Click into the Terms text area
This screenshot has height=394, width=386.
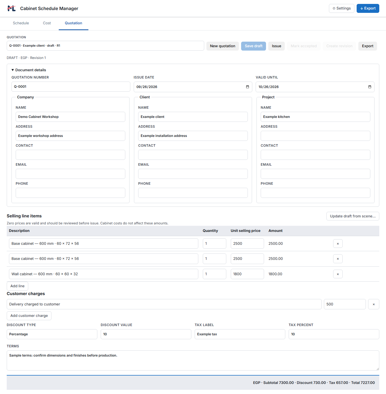click(193, 360)
